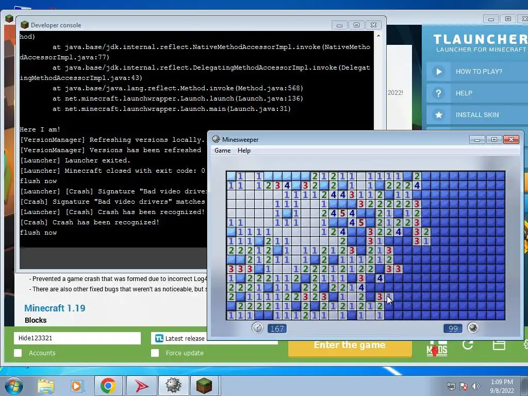Click the INSTALL SKIN star icon
528x396 pixels.
click(x=438, y=115)
